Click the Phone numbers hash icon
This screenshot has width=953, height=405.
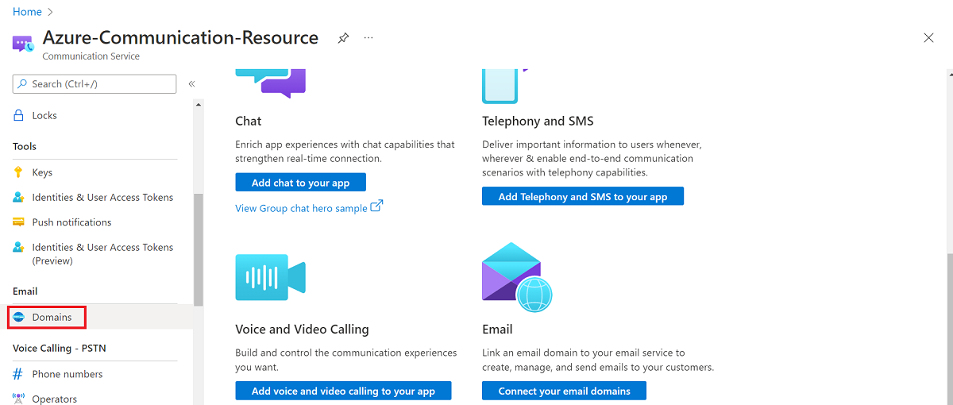point(19,374)
